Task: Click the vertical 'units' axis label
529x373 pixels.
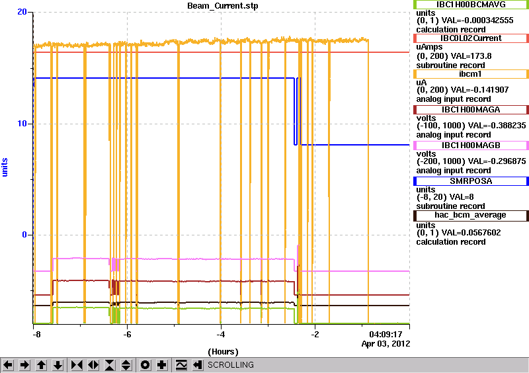Action: (5, 167)
